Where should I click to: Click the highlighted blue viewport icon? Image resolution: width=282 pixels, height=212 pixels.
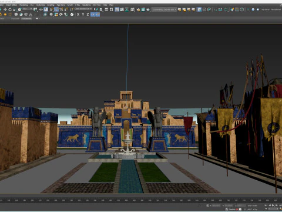click(199, 9)
